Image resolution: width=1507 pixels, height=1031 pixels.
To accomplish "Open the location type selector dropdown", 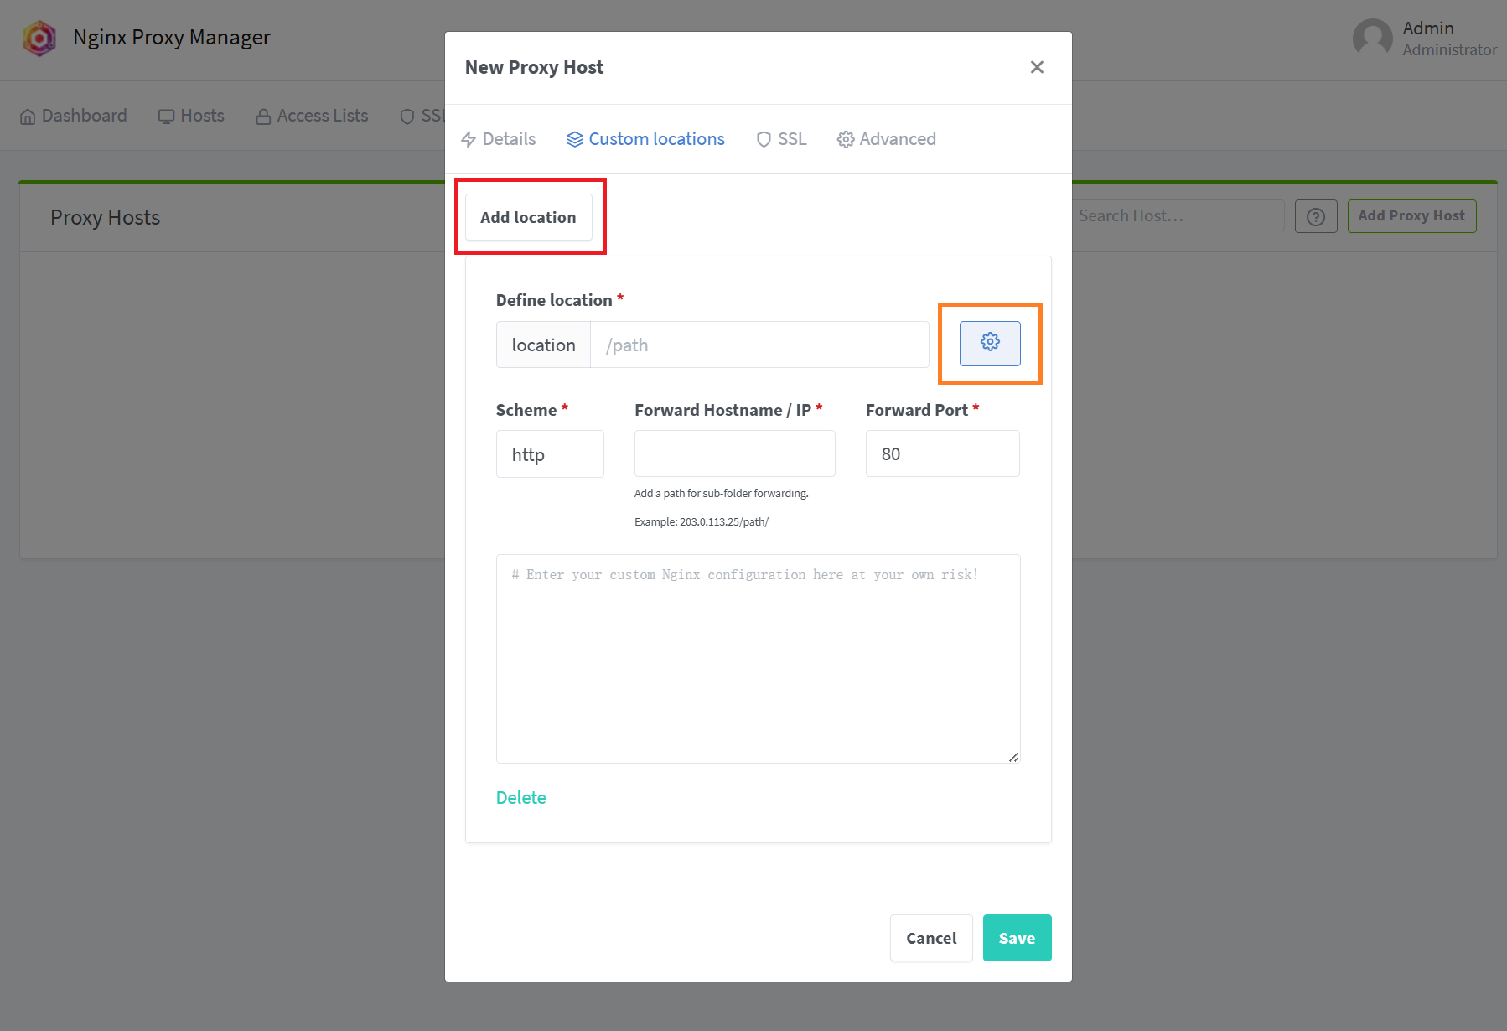I will tap(543, 345).
